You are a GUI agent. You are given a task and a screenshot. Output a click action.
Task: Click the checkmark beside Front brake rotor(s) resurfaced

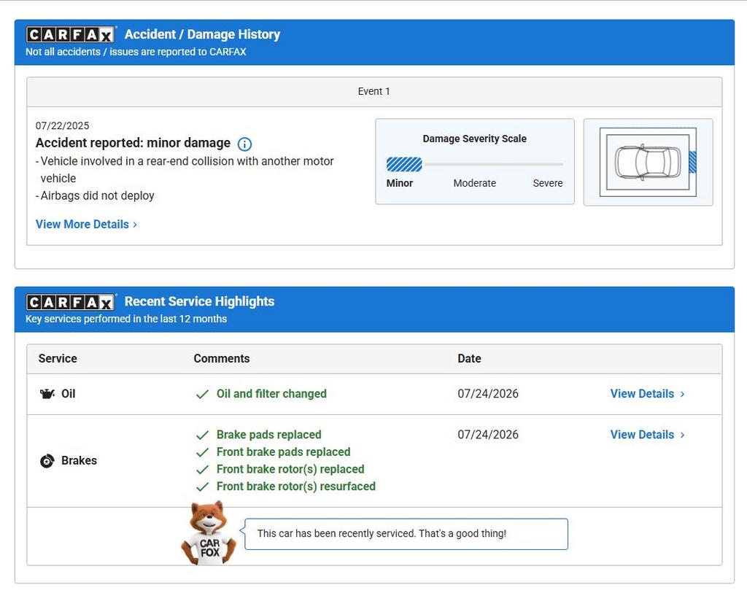tap(203, 487)
